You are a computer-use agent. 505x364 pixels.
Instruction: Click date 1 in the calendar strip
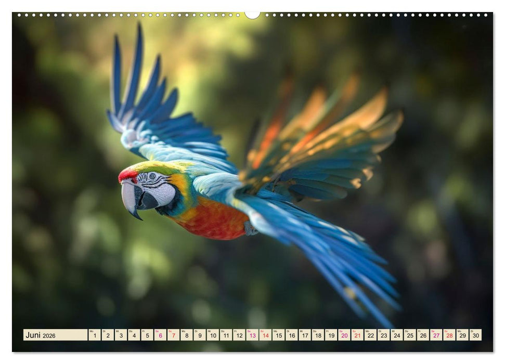click(x=94, y=336)
